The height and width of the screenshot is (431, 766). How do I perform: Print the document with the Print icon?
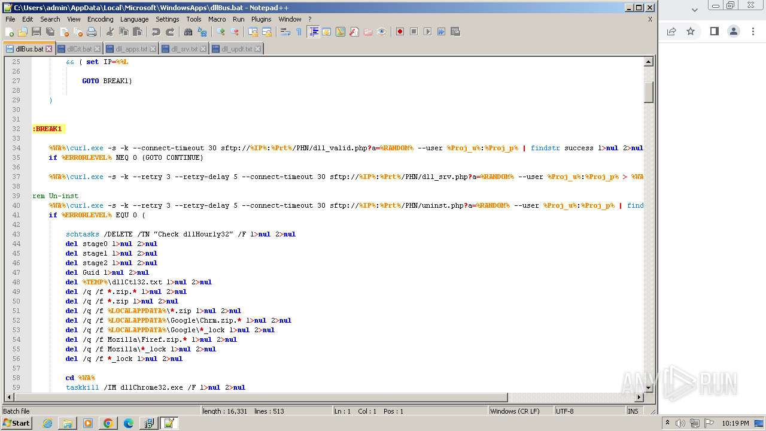[92, 32]
